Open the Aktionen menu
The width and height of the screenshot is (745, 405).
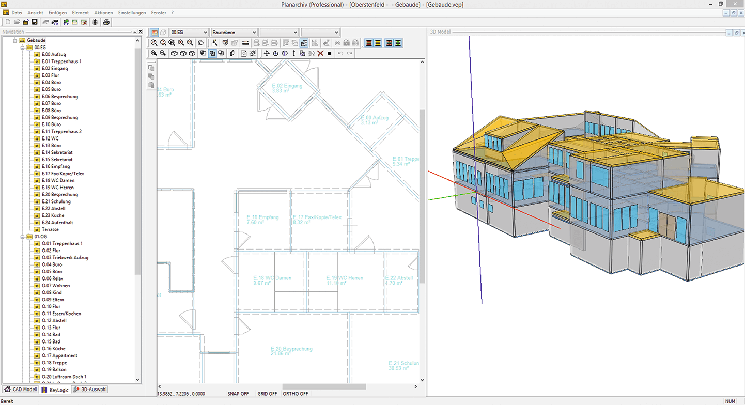[x=103, y=12]
